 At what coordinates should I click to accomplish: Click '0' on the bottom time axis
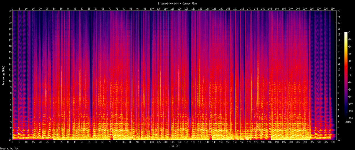(x=12, y=143)
